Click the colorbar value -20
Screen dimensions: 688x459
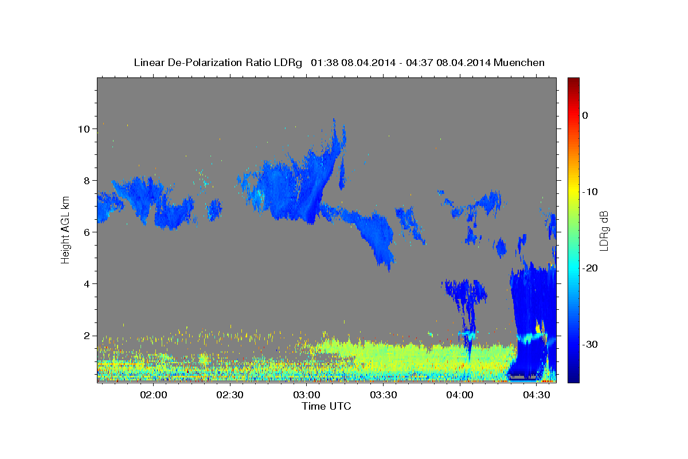point(590,268)
